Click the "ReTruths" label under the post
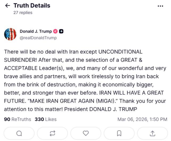 click(21, 119)
